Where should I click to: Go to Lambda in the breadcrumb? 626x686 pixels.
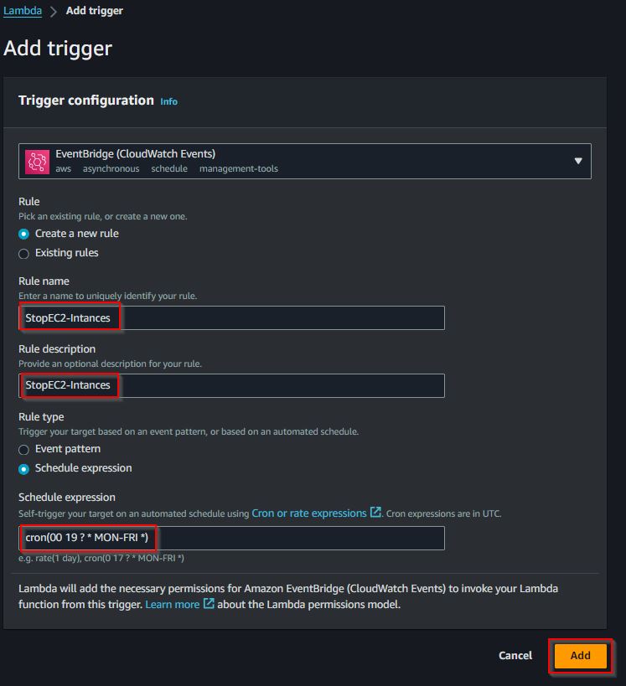pos(23,11)
